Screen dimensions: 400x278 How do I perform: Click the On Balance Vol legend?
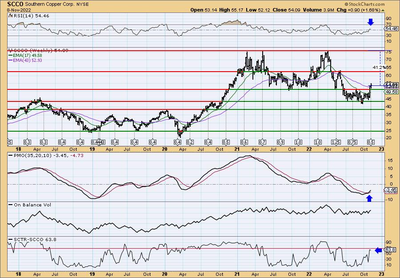(x=30, y=205)
